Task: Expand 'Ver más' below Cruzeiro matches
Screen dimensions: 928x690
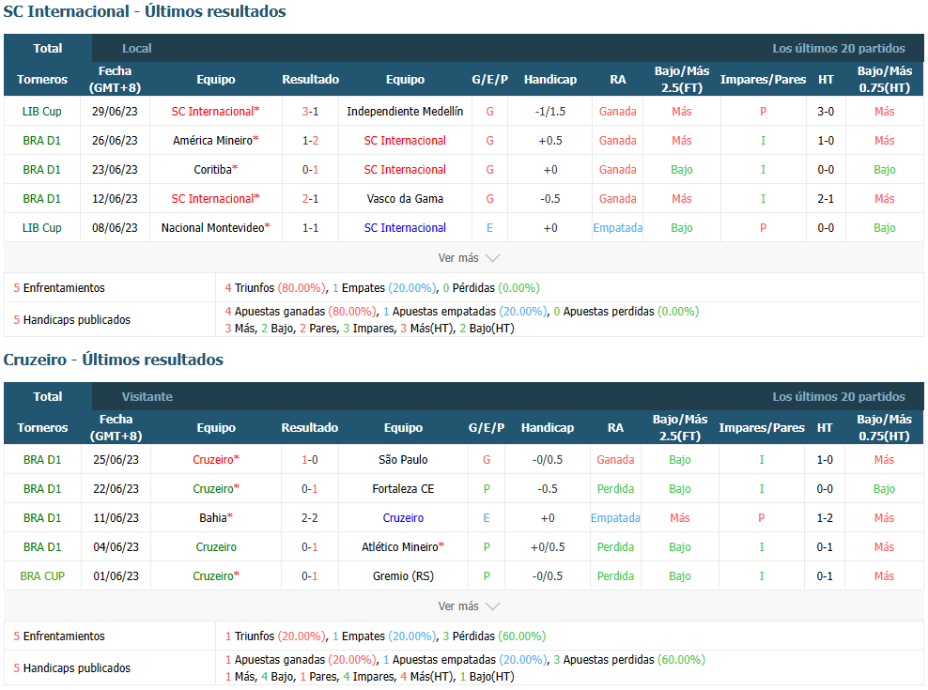Action: [x=469, y=606]
